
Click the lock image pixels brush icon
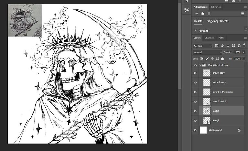click(x=207, y=59)
